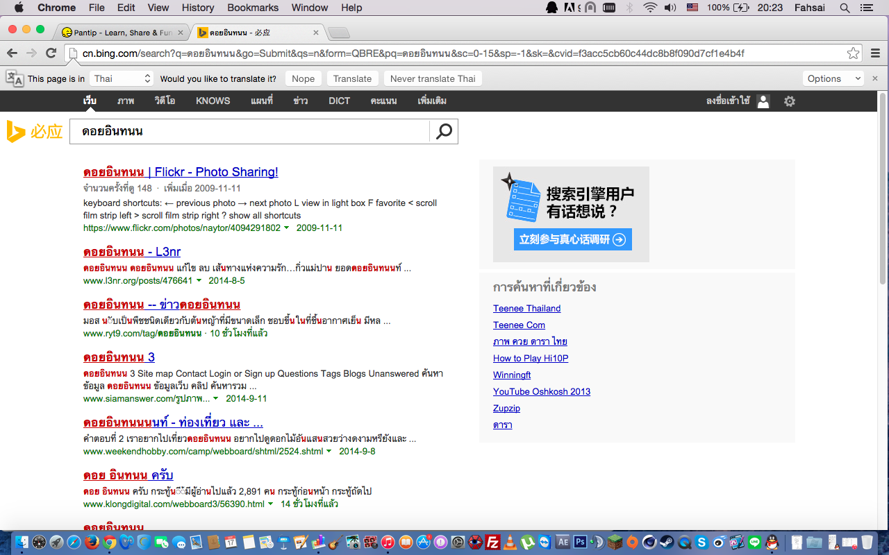
Task: Expand arrow beside l3nr.org result URL
Action: coord(199,281)
